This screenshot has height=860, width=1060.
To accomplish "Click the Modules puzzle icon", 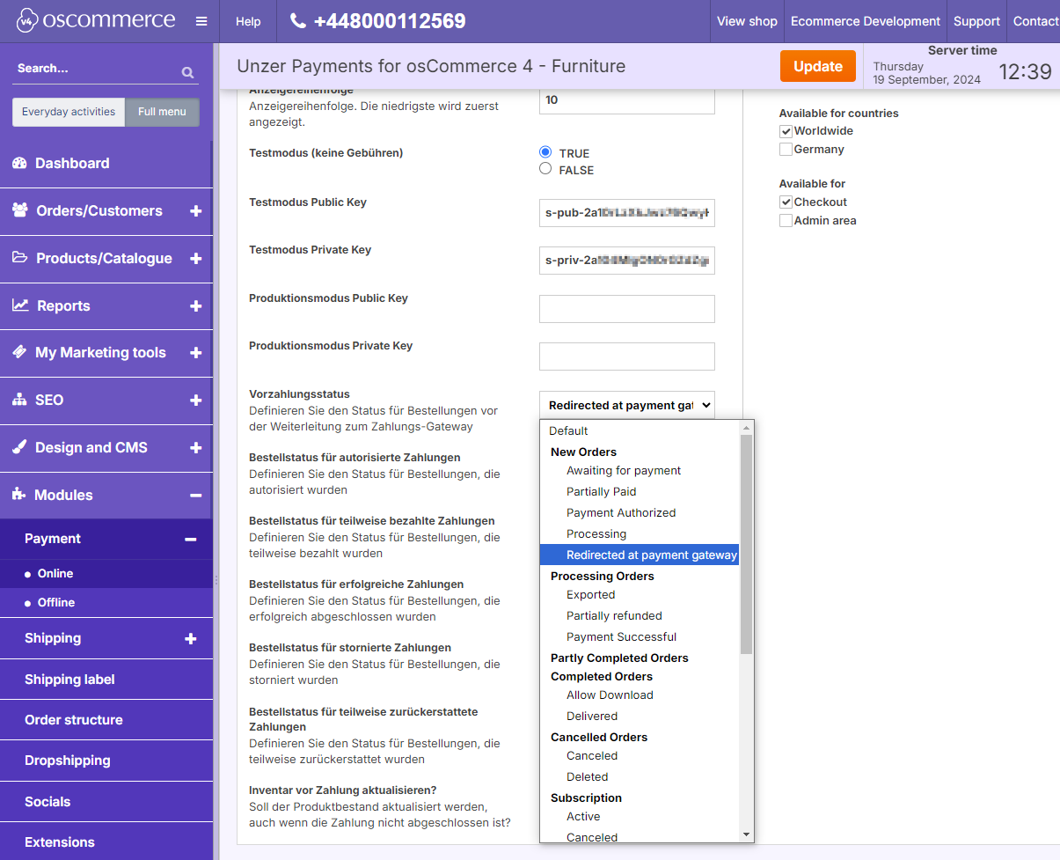I will pyautogui.click(x=19, y=495).
